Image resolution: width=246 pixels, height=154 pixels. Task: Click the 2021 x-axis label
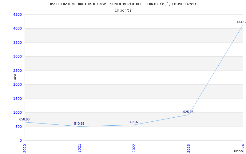point(79,148)
